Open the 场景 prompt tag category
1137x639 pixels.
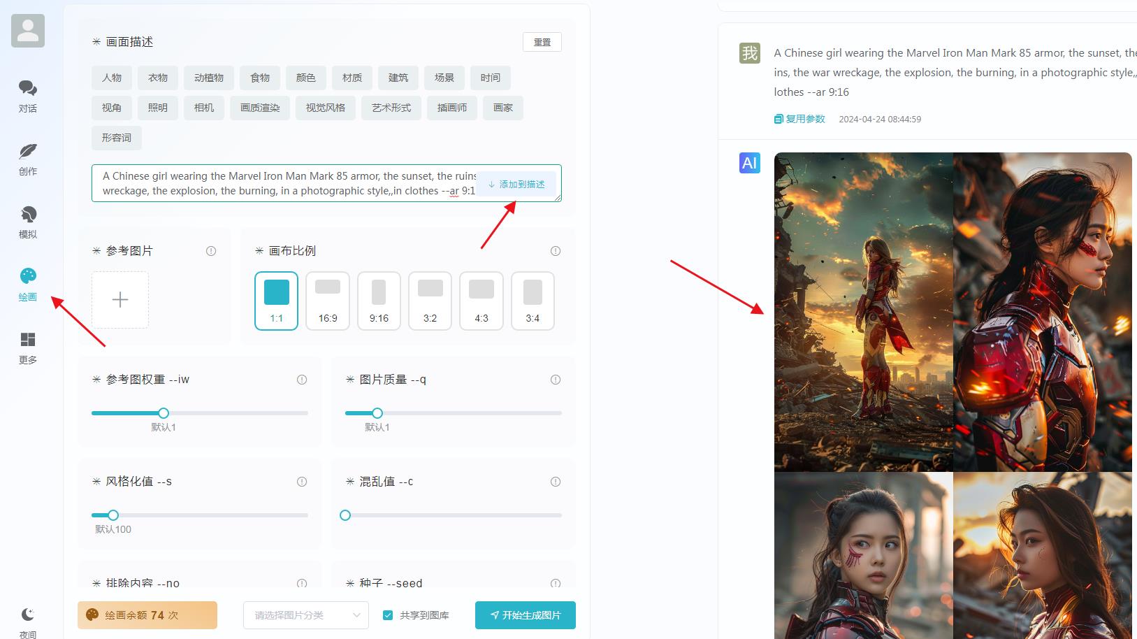[444, 78]
